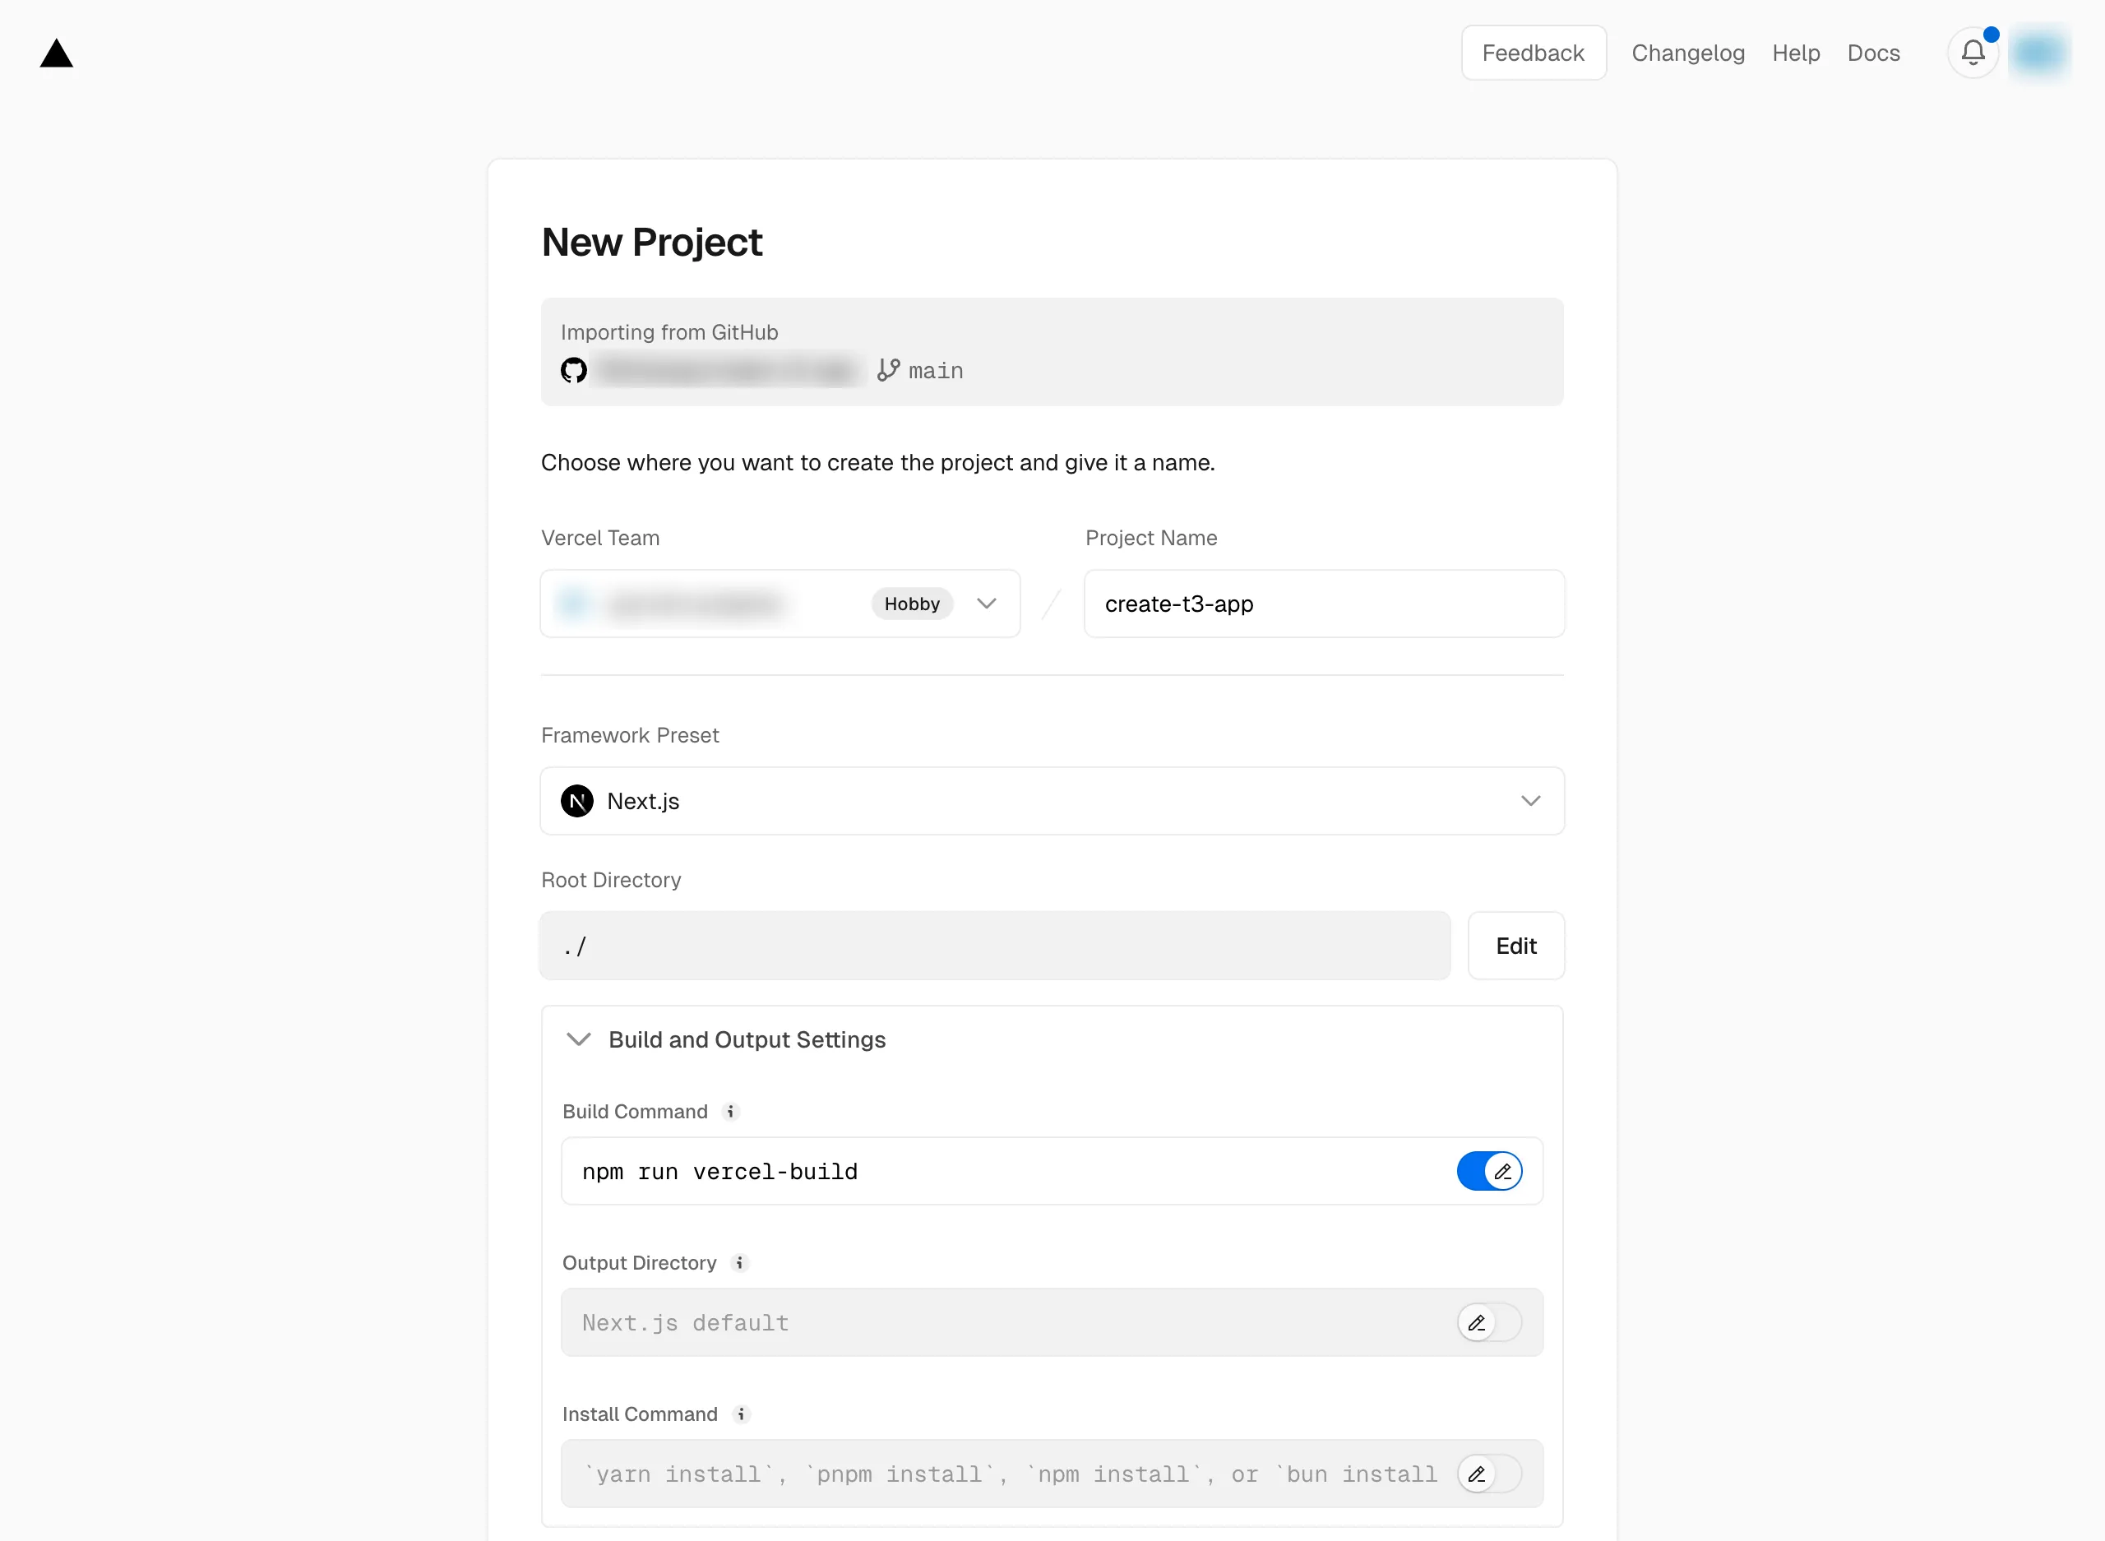Open the Framework Preset Next.js dropdown
This screenshot has width=2105, height=1541.
click(1052, 801)
